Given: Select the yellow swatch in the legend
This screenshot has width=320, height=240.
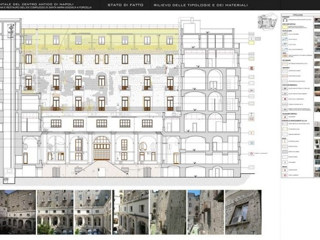Looking at the screenshot, I should 285,27.
